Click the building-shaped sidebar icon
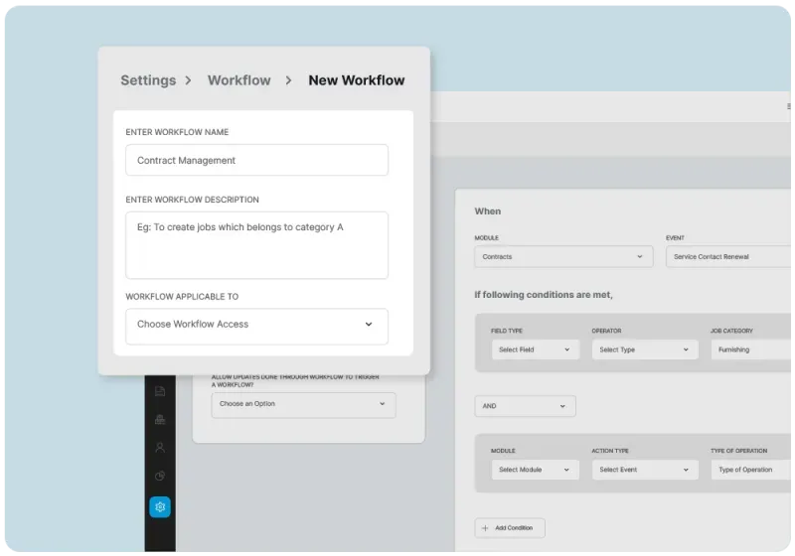Screen dimensions: 795x556 [x=160, y=420]
